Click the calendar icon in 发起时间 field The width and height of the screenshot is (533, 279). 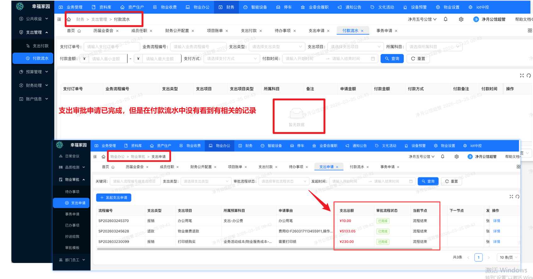[x=411, y=181]
